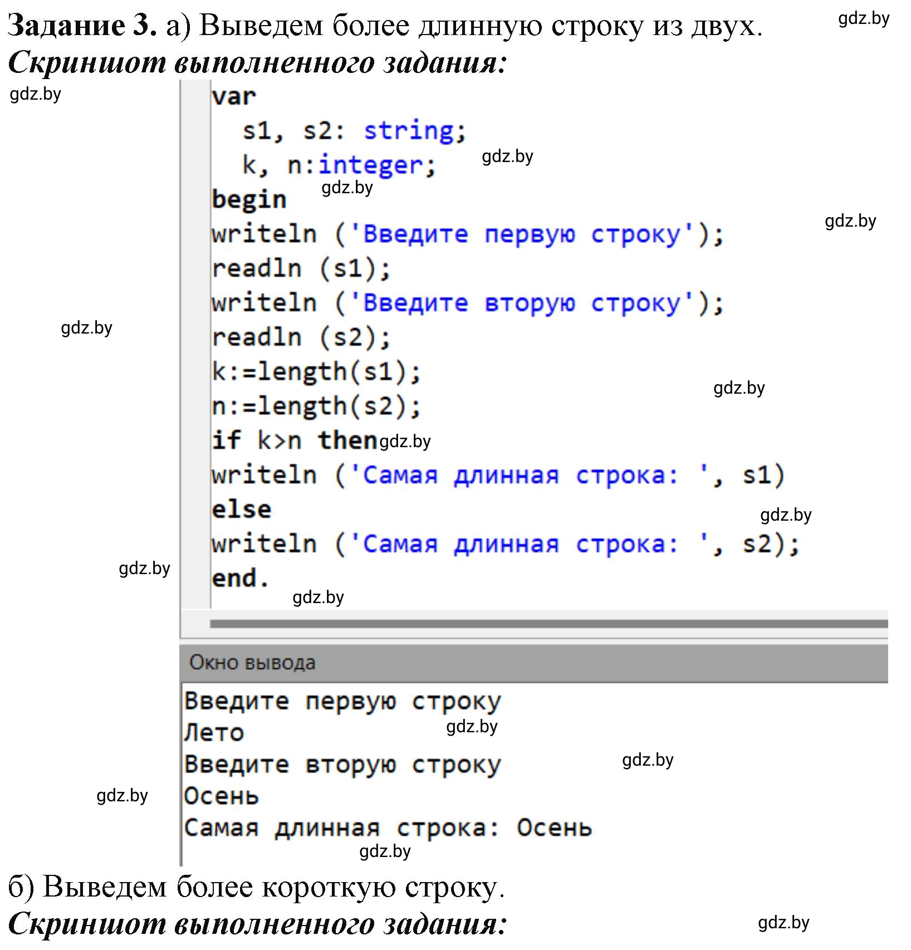Click the text 'б) Выведем более короткую строку.'
Screen dimensions: 911x950
[257, 887]
